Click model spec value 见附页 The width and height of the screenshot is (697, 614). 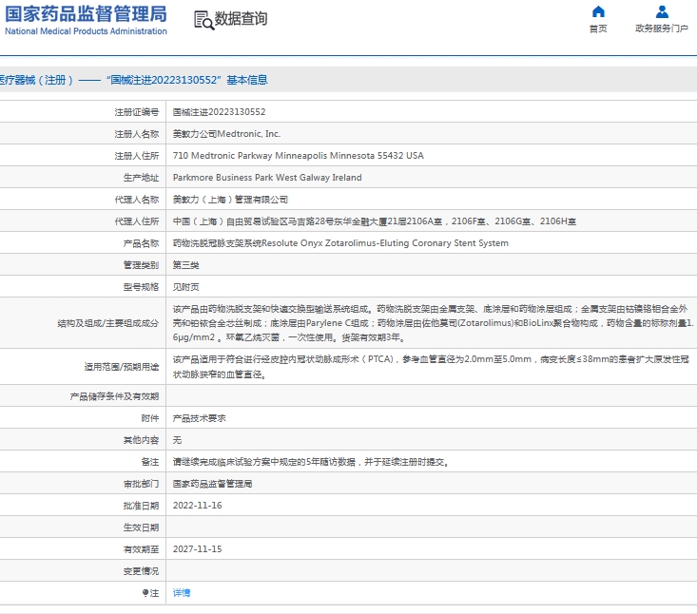pyautogui.click(x=185, y=287)
